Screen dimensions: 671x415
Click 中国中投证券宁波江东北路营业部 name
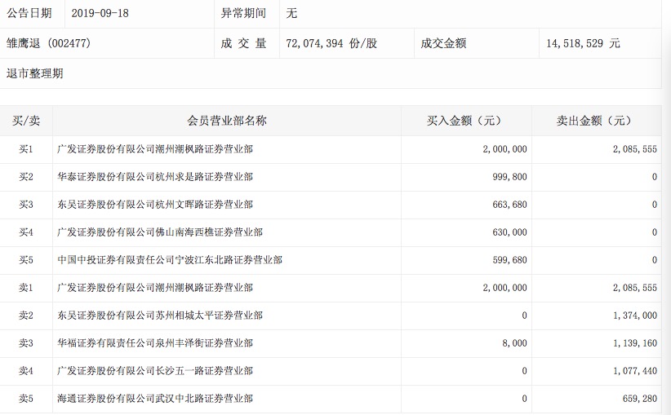170,260
